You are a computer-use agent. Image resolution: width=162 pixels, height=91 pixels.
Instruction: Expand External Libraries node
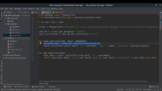pos(4,55)
